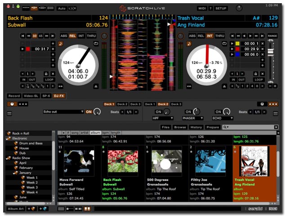Click the RANGE button for pitch slider

[x=272, y=36]
